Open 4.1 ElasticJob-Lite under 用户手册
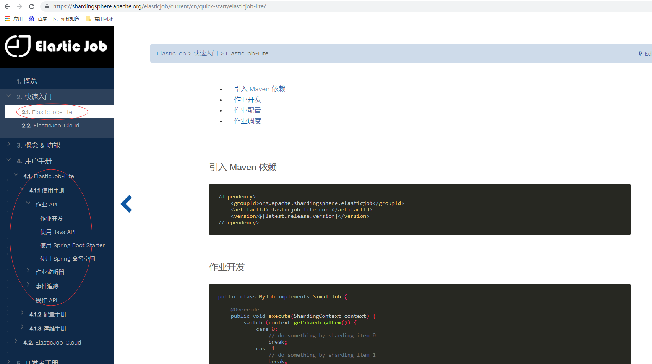The height and width of the screenshot is (364, 652). coord(49,176)
